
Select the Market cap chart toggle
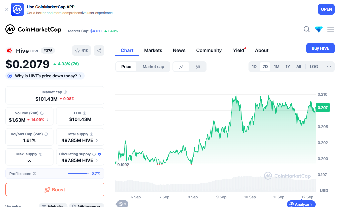(x=153, y=67)
